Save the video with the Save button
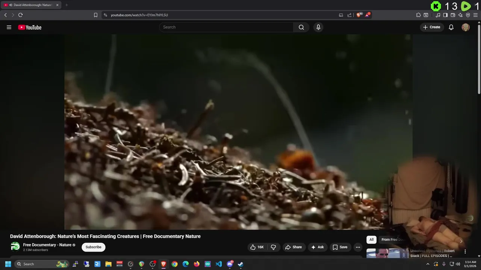This screenshot has height=270, width=481. 340,247
